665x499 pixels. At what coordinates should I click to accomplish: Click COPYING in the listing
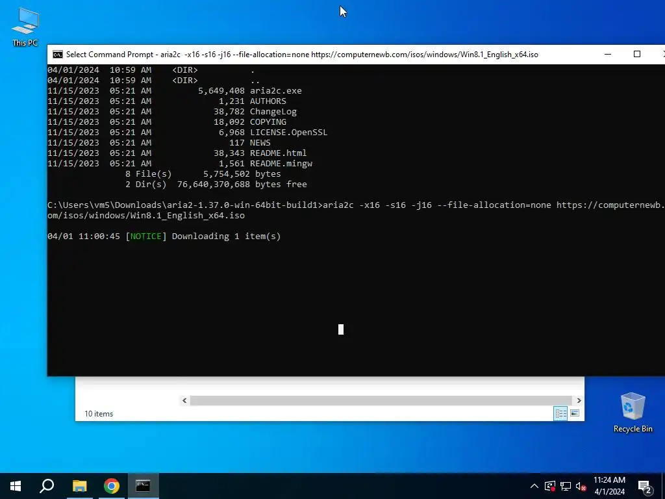pyautogui.click(x=268, y=122)
